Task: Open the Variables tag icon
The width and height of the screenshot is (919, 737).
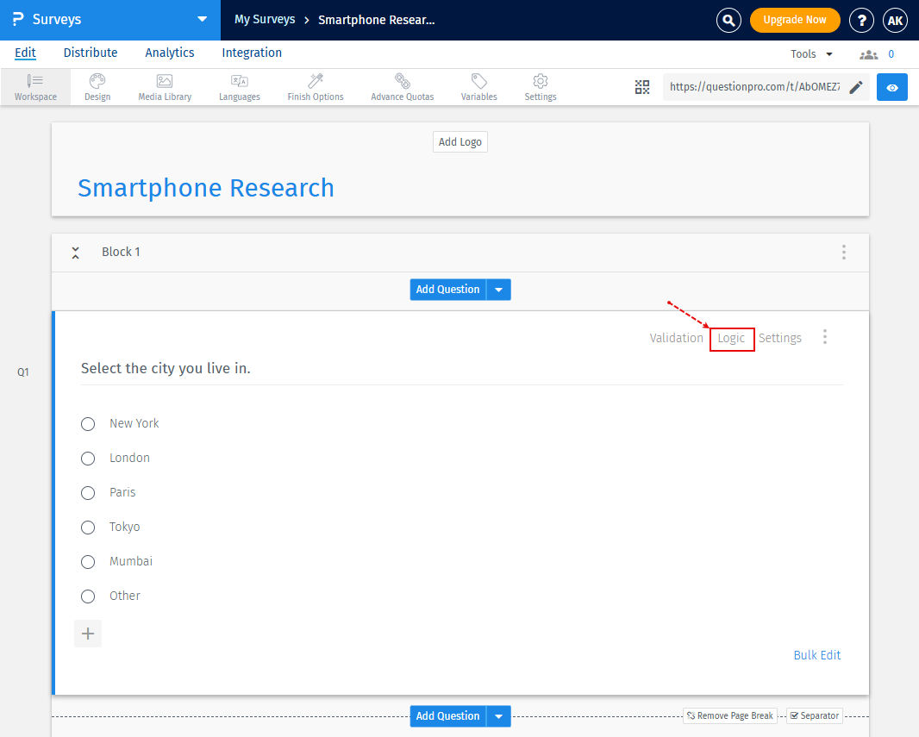Action: [x=478, y=81]
